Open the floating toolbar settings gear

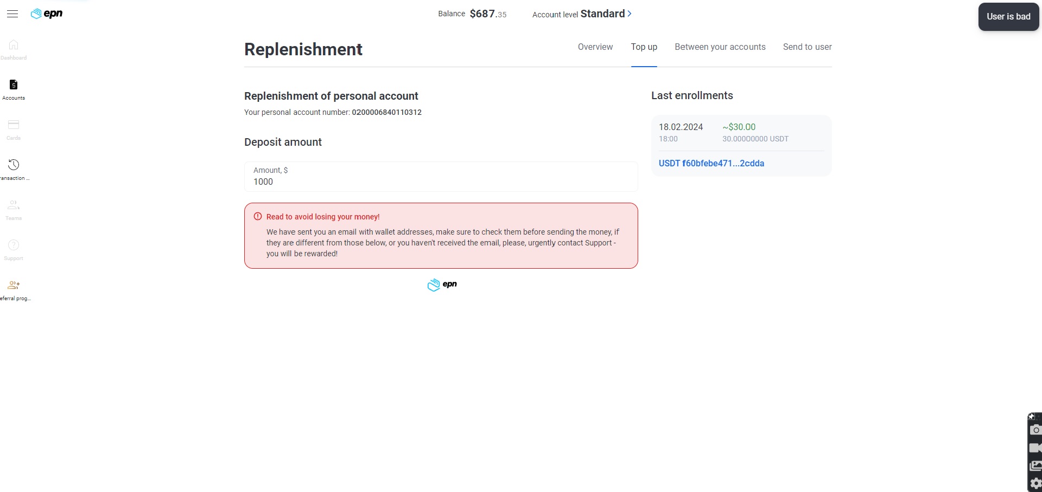[x=1035, y=484]
